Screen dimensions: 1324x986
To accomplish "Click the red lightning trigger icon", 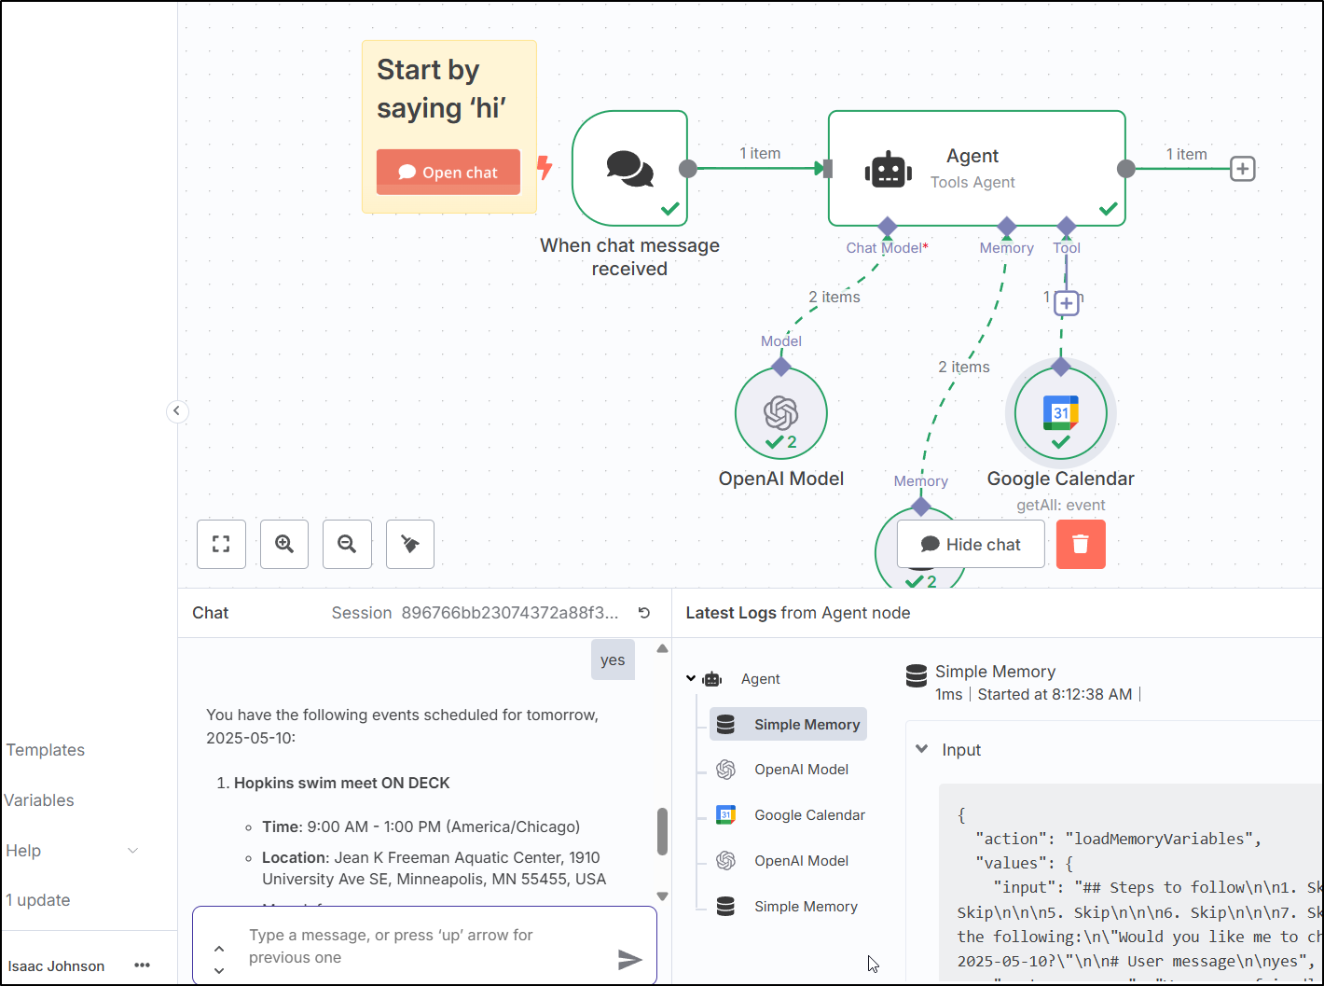I will click(545, 168).
